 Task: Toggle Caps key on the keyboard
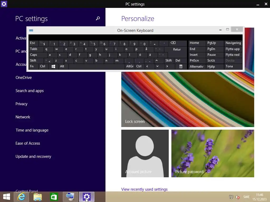(38, 55)
